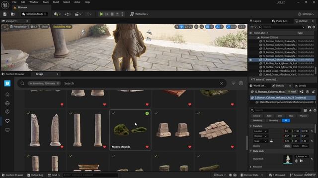
Task: Open Bridge user account icon
Action: coord(240,83)
